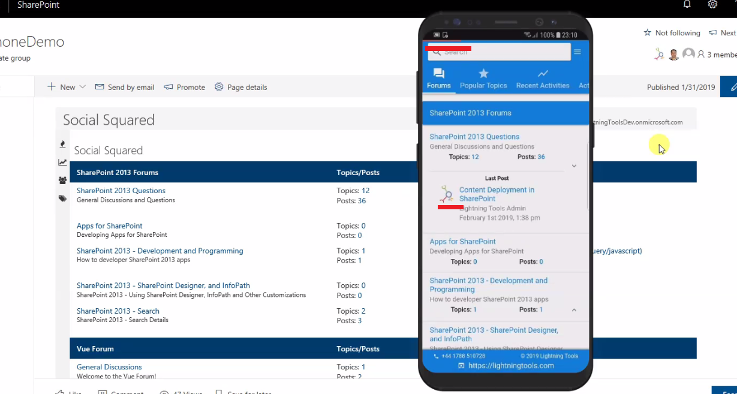Open SharePoint Designer, and InfoPath forum on page

163,285
